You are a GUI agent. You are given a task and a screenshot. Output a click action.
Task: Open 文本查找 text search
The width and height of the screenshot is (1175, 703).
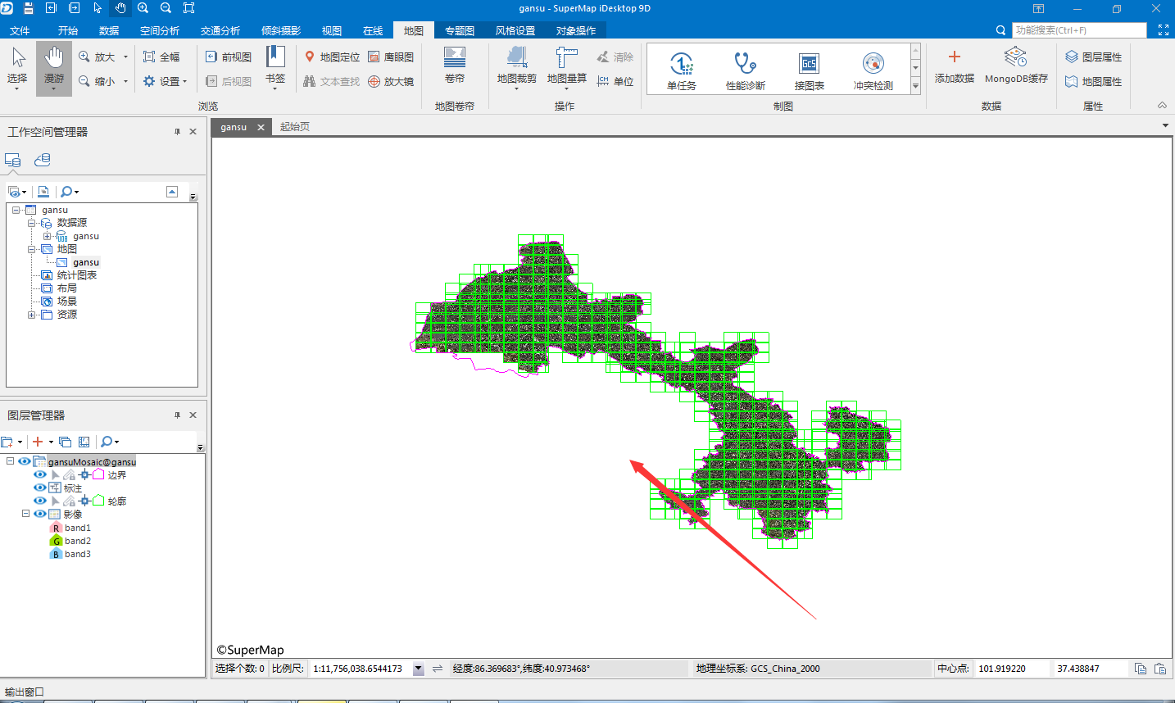pyautogui.click(x=332, y=81)
